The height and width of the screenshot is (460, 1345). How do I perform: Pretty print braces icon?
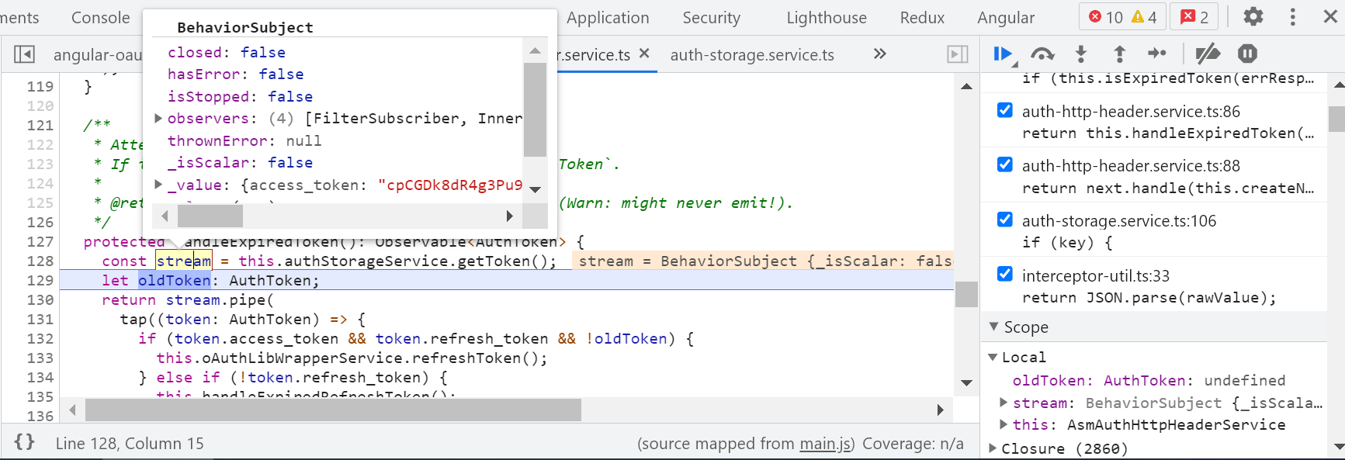(x=24, y=442)
